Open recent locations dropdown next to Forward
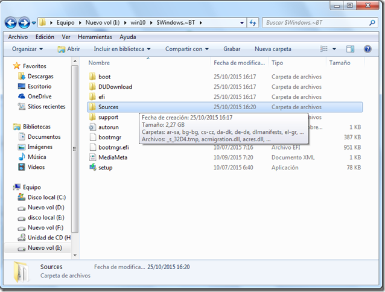This screenshot has height=292, width=385. coord(34,23)
